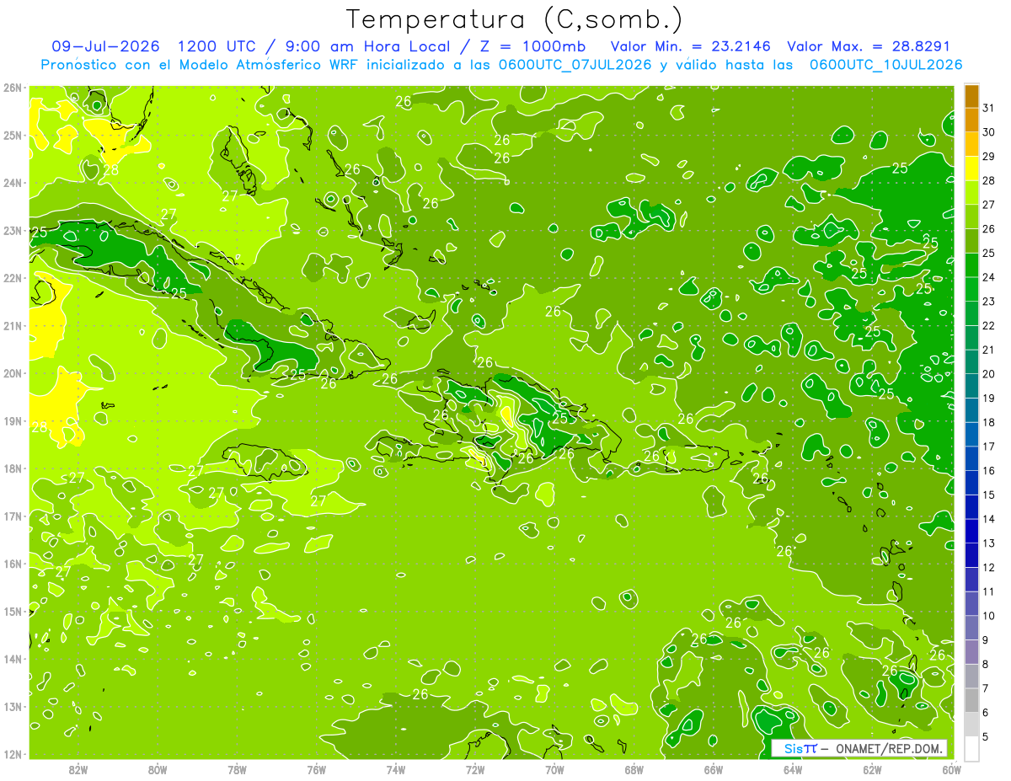Viewport: 1011px width, 781px height.
Task: Click 'Valor Min. = 23.2146' value
Action: pos(691,46)
